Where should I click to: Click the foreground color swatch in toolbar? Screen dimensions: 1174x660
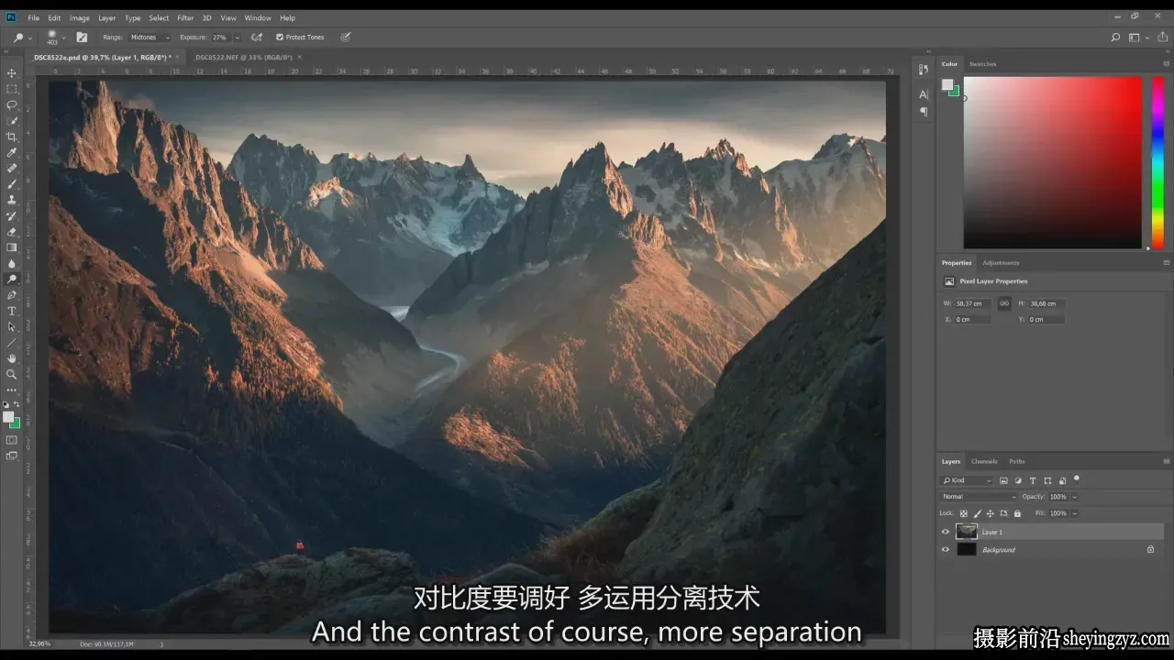[9, 417]
